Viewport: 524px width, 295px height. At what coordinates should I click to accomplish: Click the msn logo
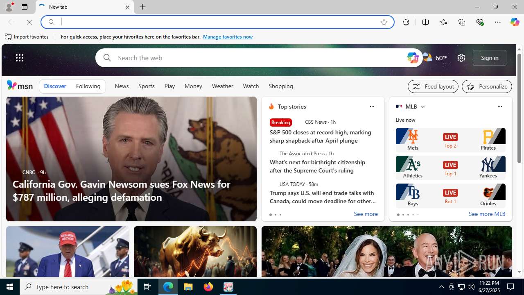tap(20, 85)
